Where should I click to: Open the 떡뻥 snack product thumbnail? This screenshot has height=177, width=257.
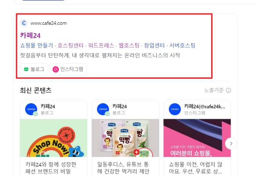point(125,138)
